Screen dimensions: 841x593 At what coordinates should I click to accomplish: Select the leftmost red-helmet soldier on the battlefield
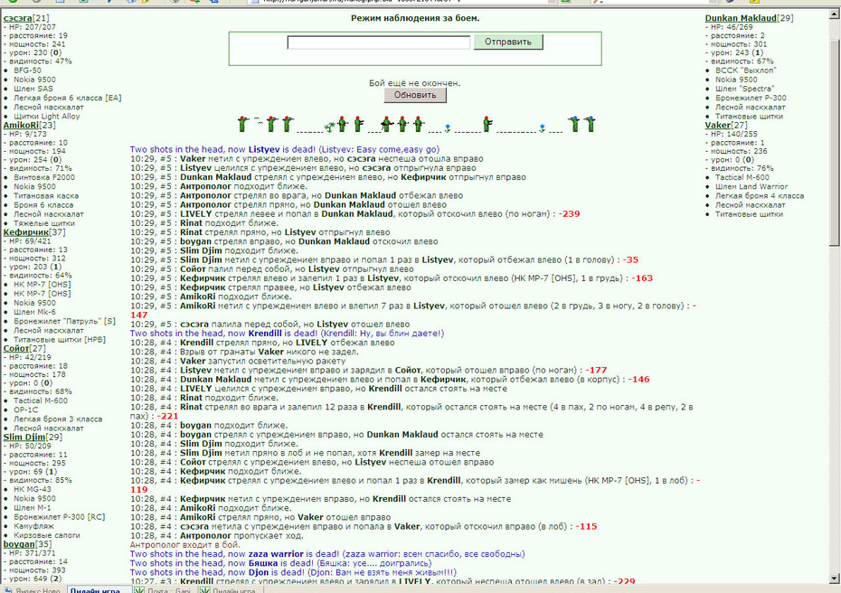point(243,124)
